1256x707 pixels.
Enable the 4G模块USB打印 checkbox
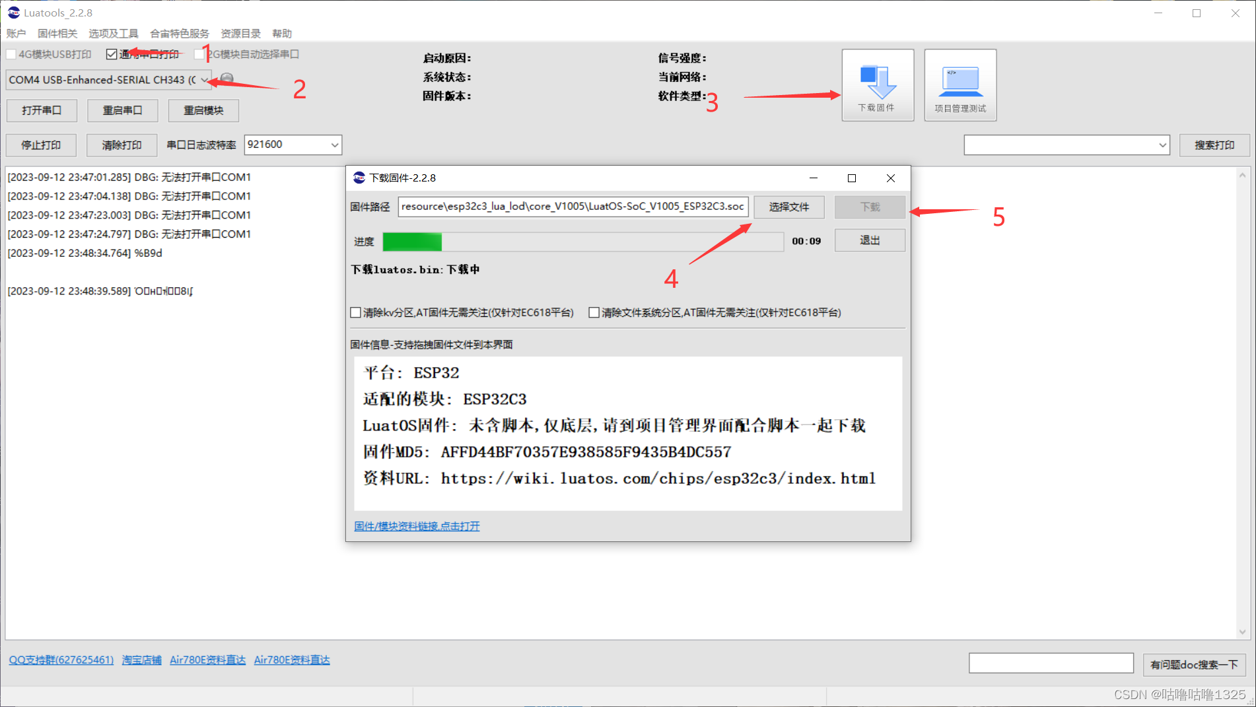11,53
